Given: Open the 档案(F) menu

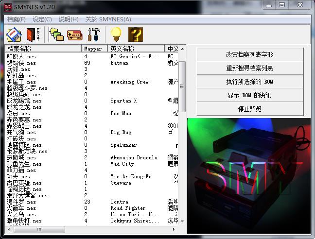Looking at the screenshot, I should click(x=16, y=19).
